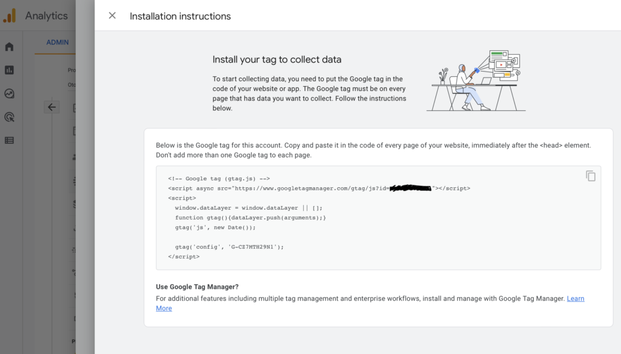Switch to the ADMIN tab
621x354 pixels.
(x=58, y=42)
